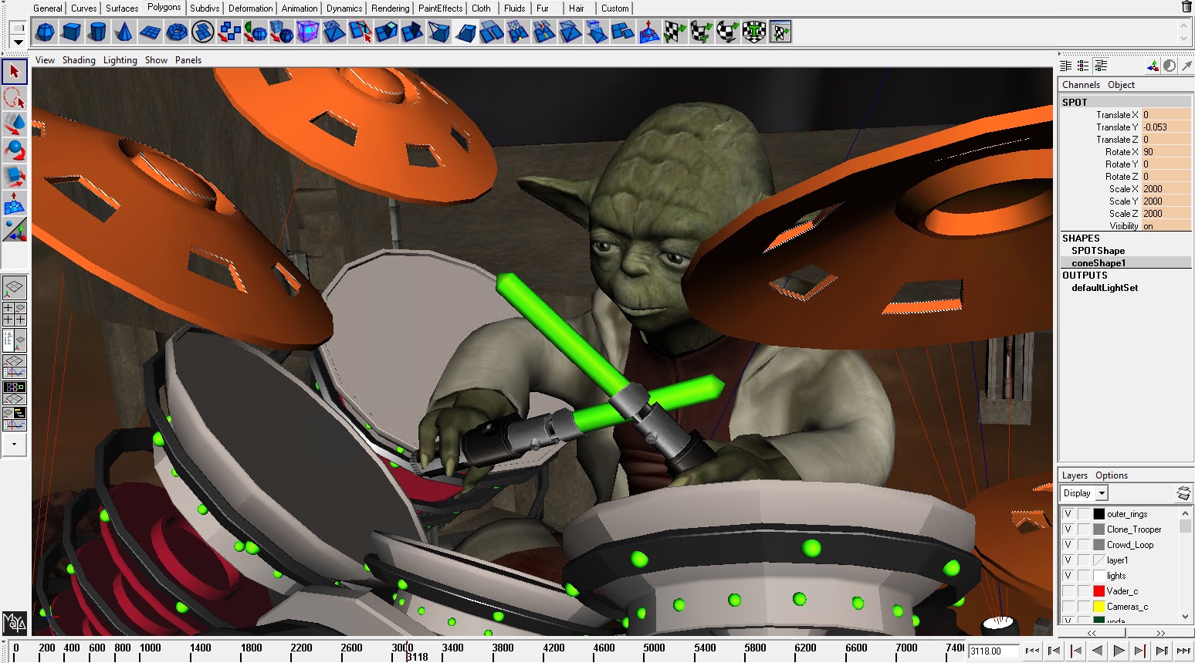
Task: Click the trash can icon on shelf
Action: click(1187, 7)
